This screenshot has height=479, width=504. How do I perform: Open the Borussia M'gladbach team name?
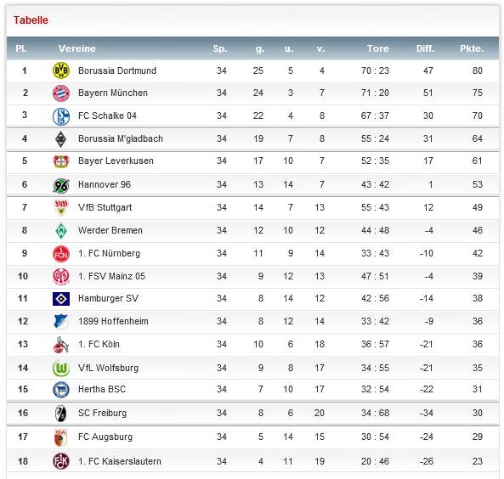121,138
